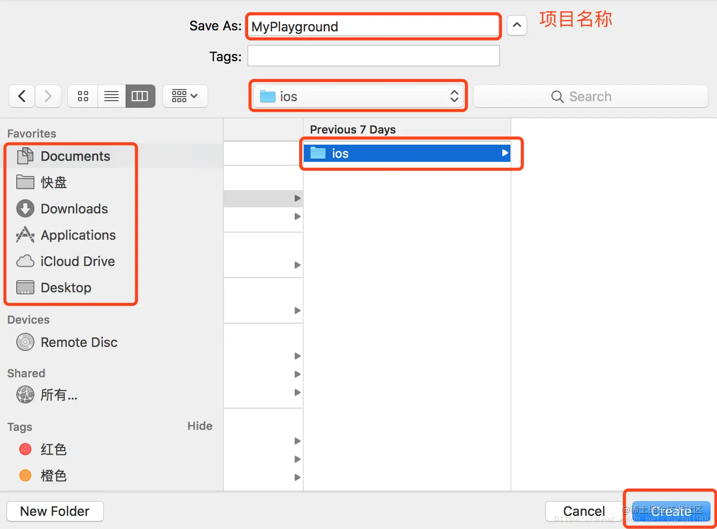The width and height of the screenshot is (717, 529).
Task: Click the red tag color dot
Action: coord(25,449)
